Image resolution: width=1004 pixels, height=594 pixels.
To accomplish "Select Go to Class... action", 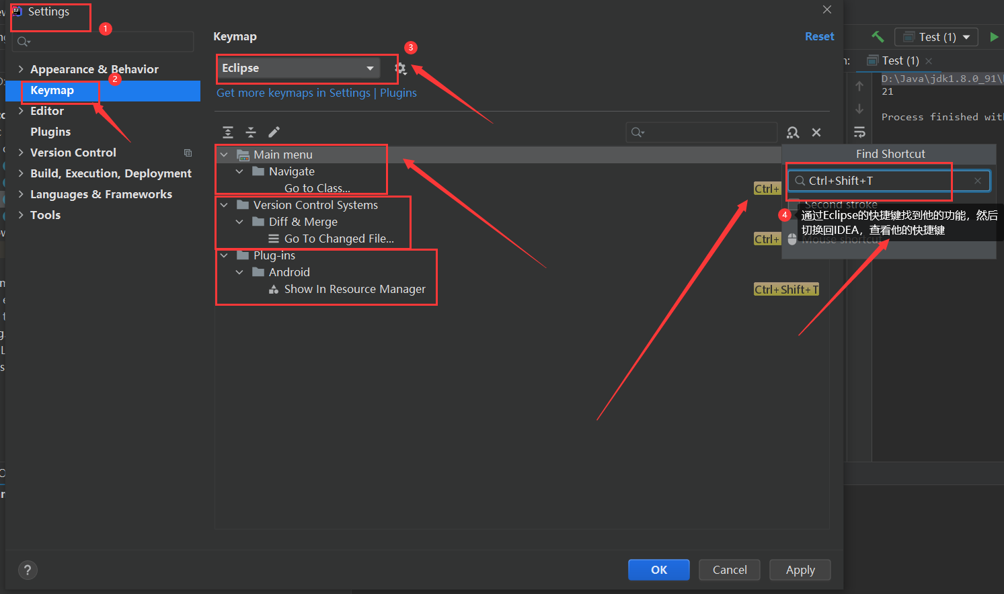I will (317, 188).
